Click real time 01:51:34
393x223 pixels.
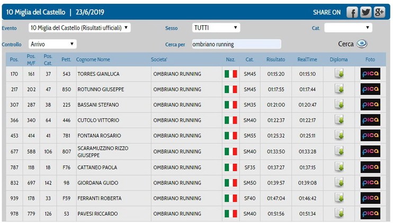point(307,214)
